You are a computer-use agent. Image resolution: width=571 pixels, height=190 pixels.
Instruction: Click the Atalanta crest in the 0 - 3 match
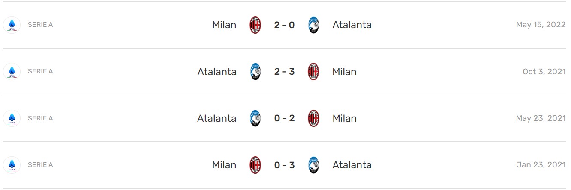[313, 165]
